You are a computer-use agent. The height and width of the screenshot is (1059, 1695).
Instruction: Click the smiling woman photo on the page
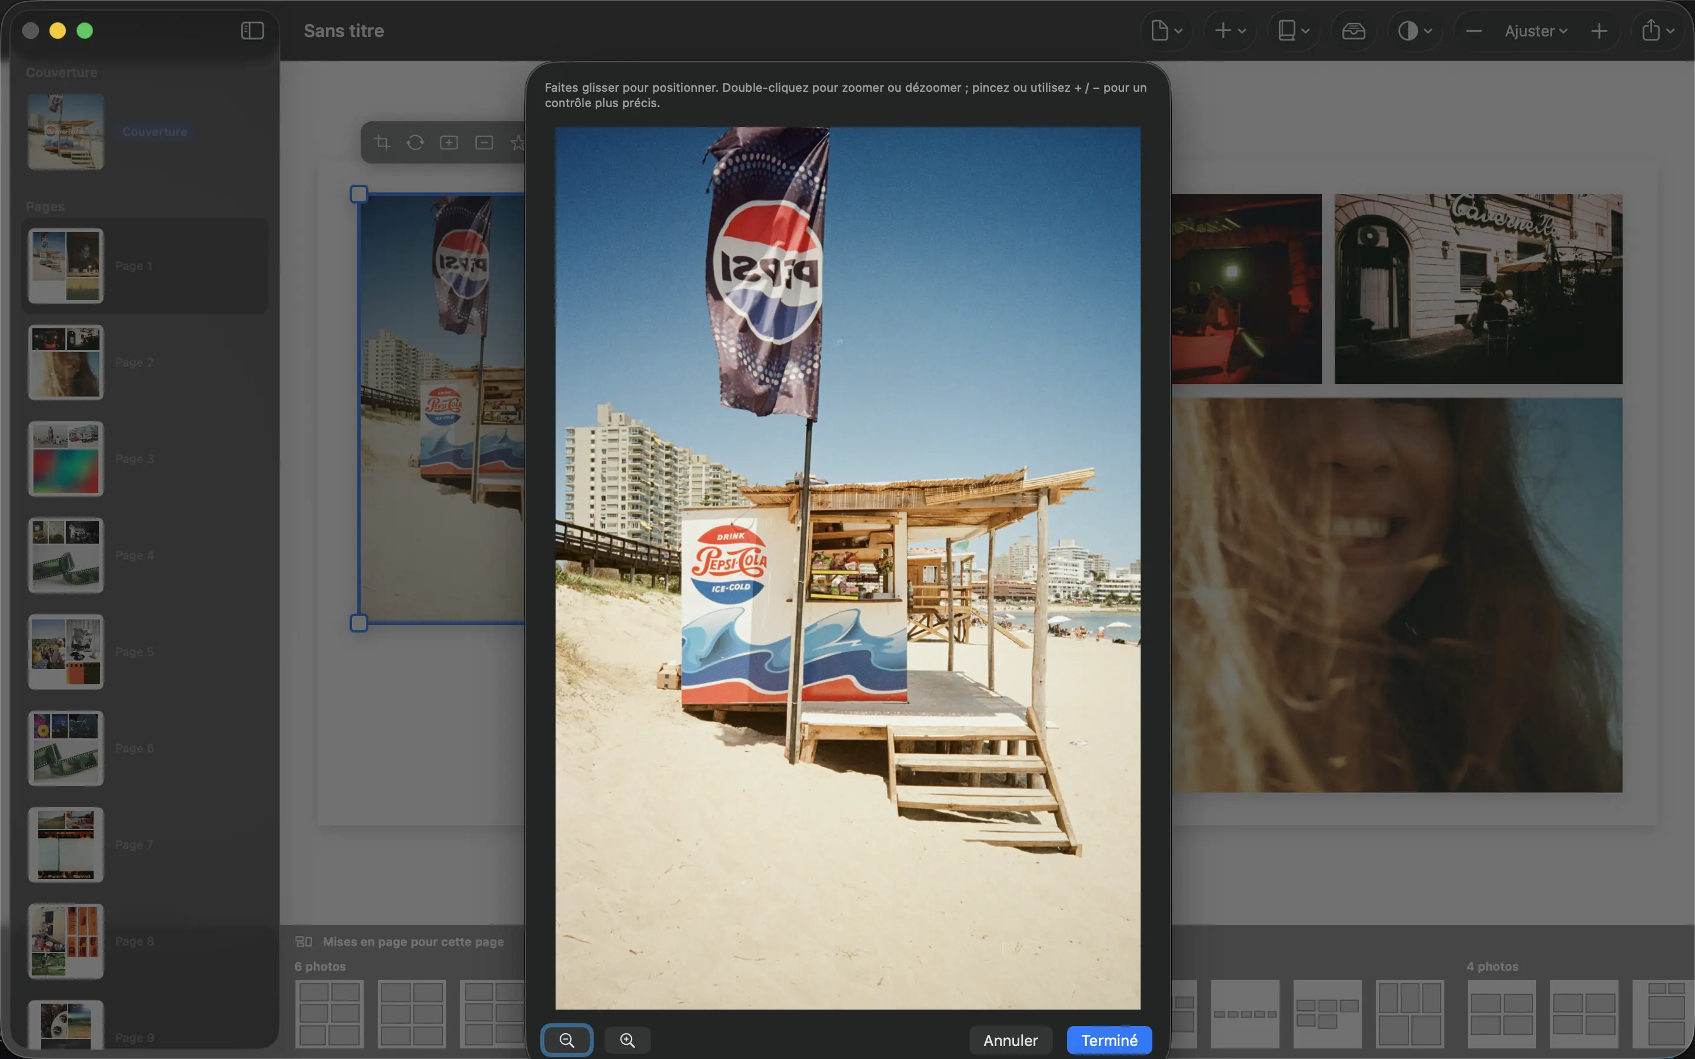tap(1397, 595)
